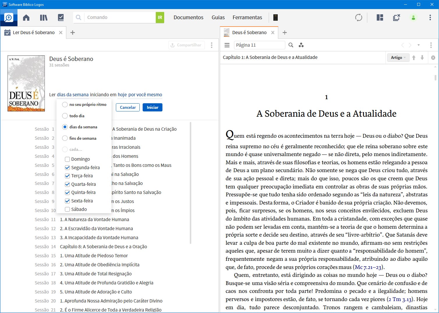
Task: Click the Cancelar button
Action: point(128,107)
